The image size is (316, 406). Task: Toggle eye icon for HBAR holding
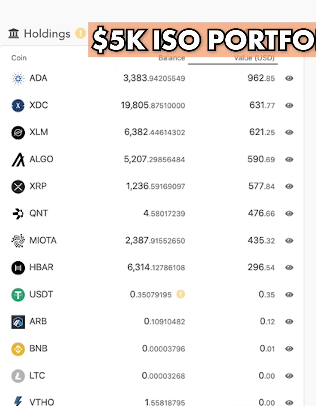point(289,267)
